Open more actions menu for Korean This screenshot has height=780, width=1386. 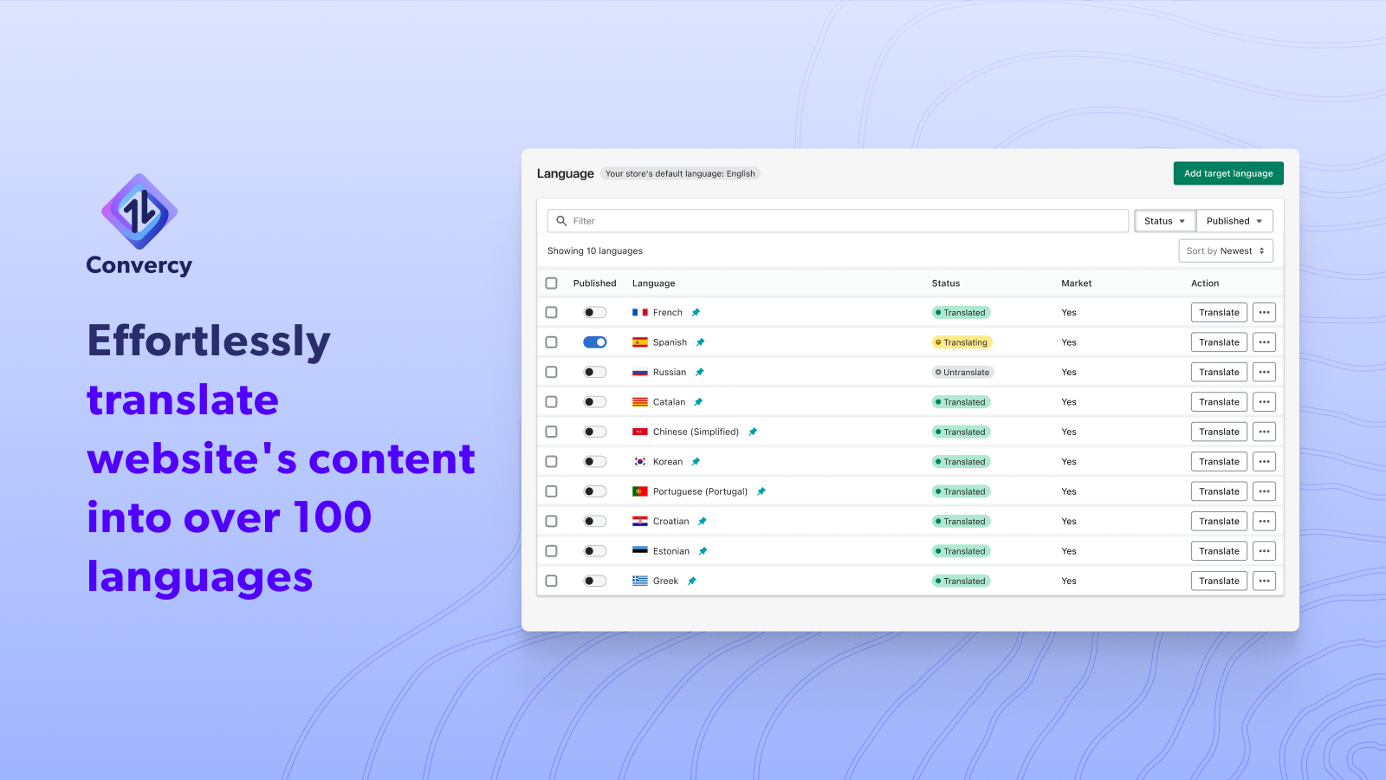(1264, 462)
